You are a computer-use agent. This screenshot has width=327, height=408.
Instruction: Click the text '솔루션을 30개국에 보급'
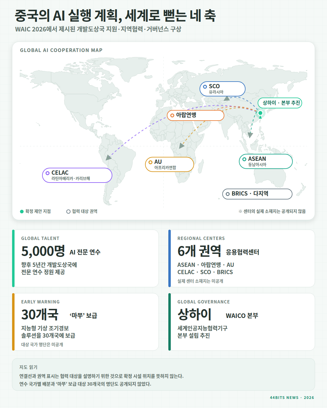point(48,336)
